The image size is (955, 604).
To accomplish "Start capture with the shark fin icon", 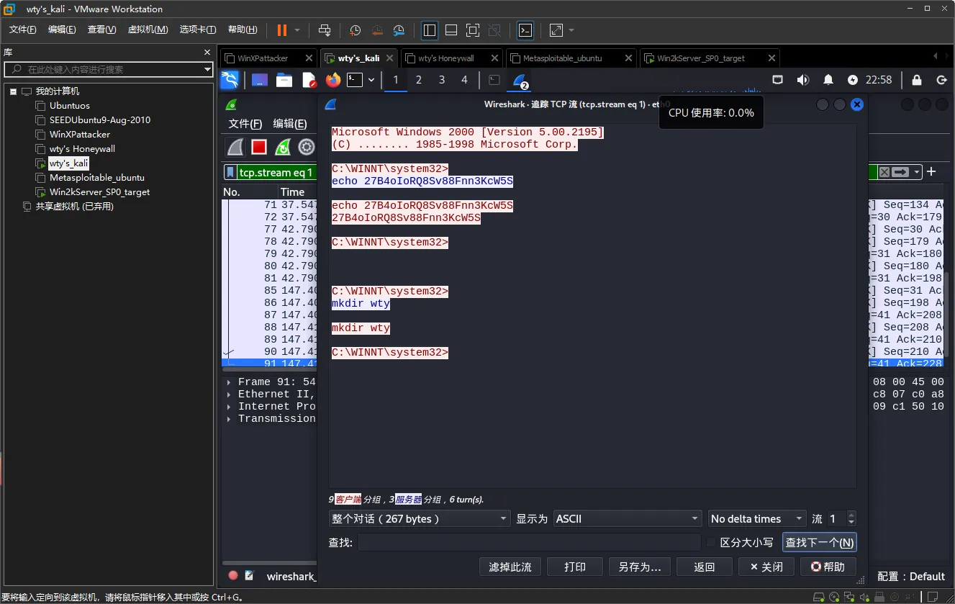I will click(235, 148).
